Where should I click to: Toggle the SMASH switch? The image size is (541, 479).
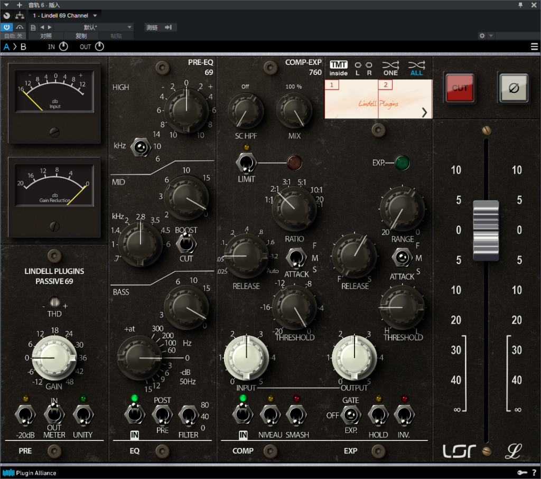(296, 415)
